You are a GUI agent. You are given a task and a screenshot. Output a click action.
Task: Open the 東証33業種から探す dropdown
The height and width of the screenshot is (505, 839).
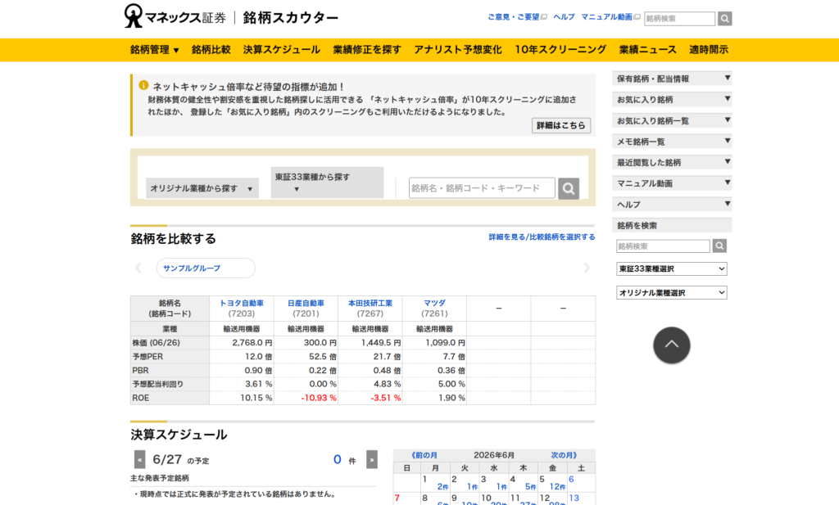(327, 183)
